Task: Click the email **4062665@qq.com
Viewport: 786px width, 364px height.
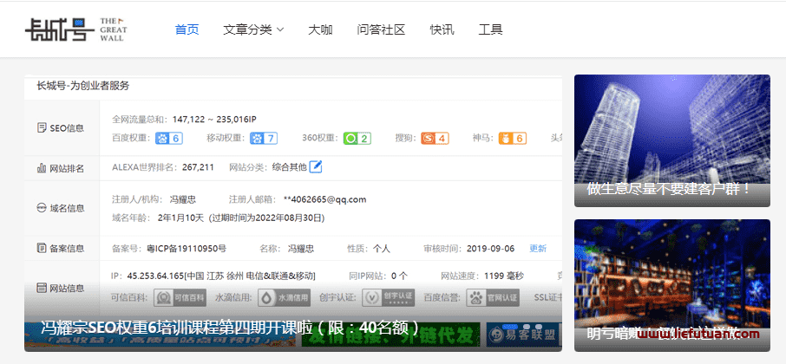Action: 324,199
